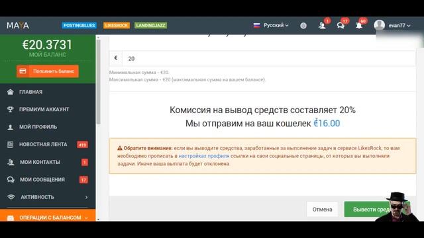Click the 419 news badge
The image size is (424, 238).
coord(82,145)
